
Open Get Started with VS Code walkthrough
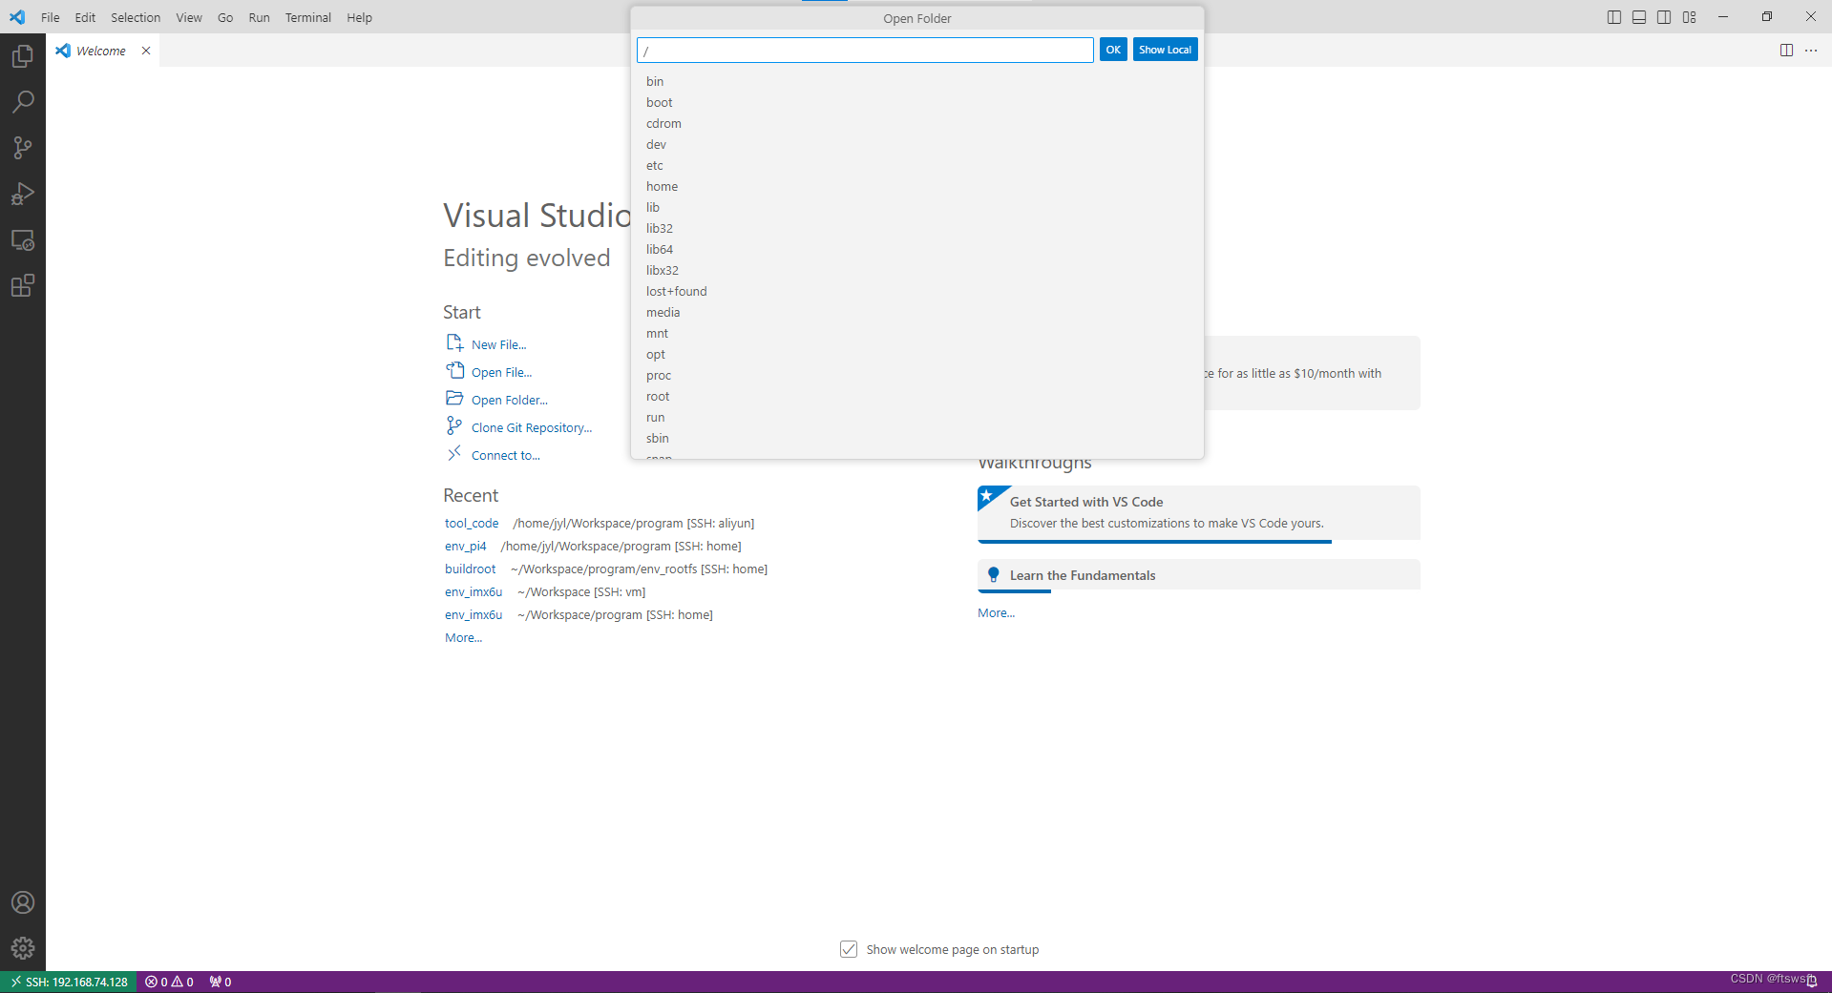1199,513
